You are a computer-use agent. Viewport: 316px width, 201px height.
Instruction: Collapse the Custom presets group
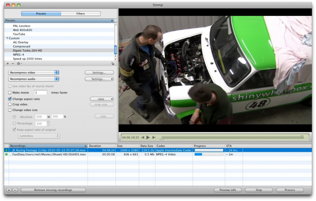point(7,38)
